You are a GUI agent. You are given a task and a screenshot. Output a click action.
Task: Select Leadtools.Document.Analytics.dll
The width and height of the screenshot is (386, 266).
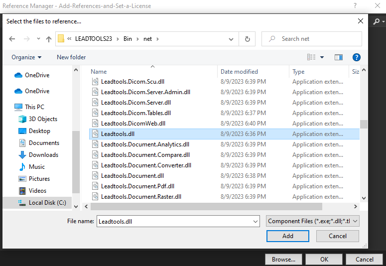145,144
